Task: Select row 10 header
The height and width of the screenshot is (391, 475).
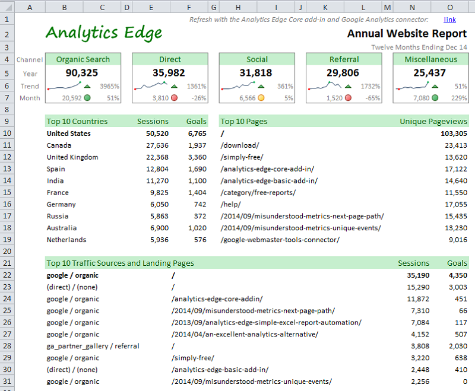Action: coord(7,133)
